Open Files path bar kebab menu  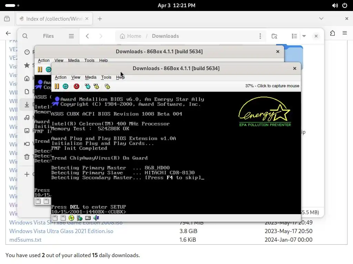[x=260, y=36]
